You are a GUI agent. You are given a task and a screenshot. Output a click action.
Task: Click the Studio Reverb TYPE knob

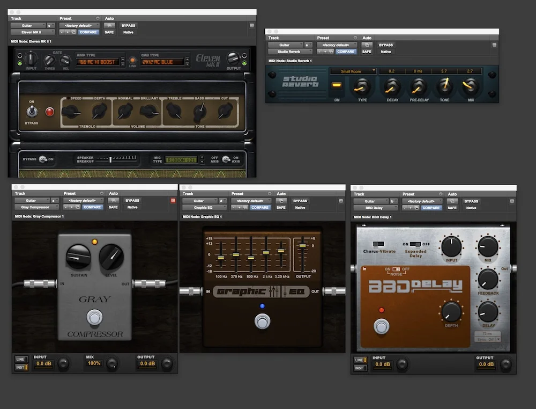pyautogui.click(x=362, y=86)
